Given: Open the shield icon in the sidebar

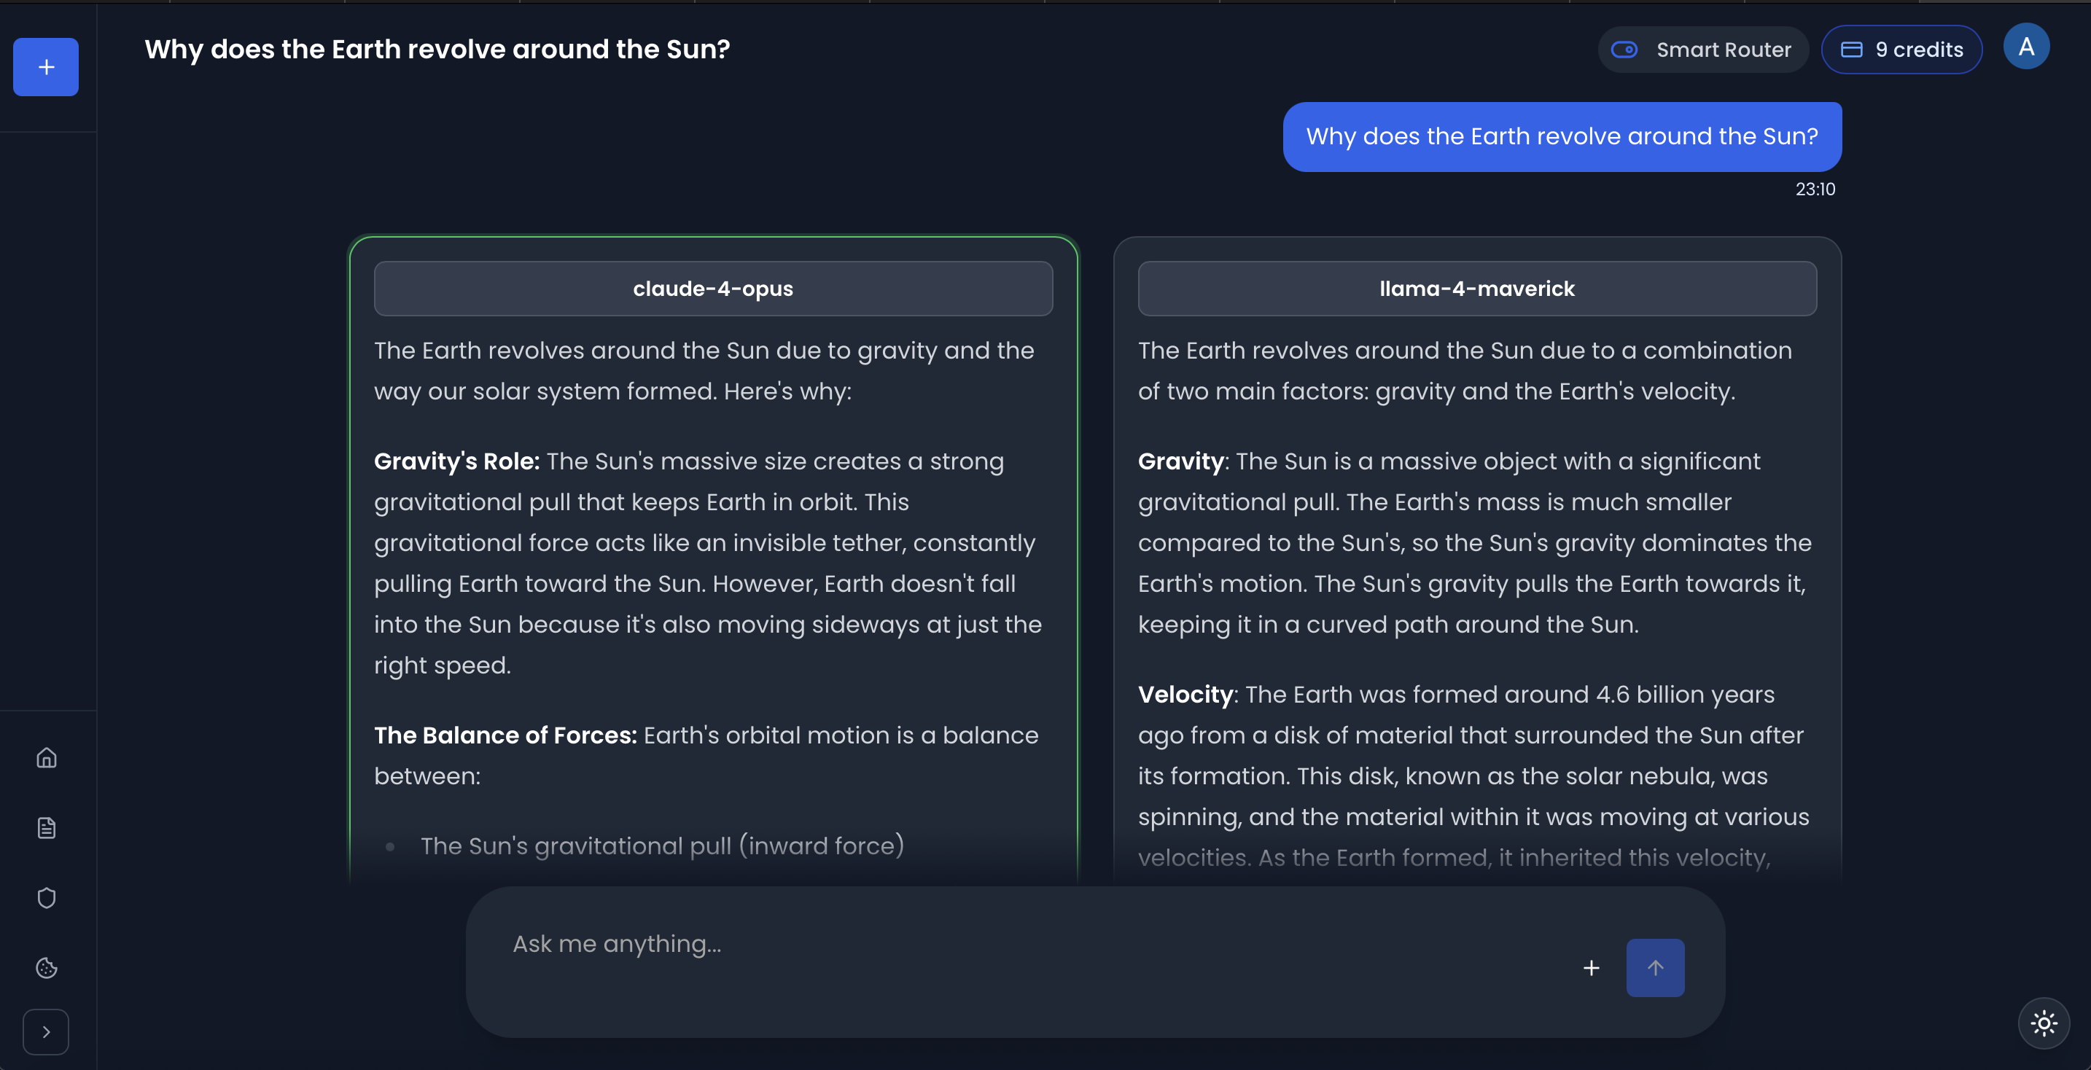Looking at the screenshot, I should [x=46, y=897].
